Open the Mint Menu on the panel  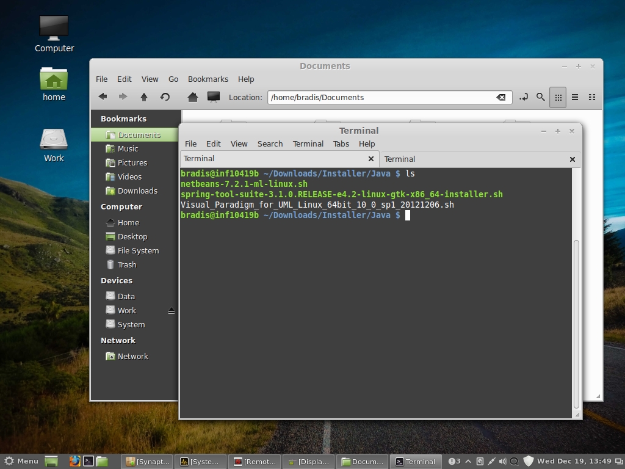pyautogui.click(x=21, y=461)
